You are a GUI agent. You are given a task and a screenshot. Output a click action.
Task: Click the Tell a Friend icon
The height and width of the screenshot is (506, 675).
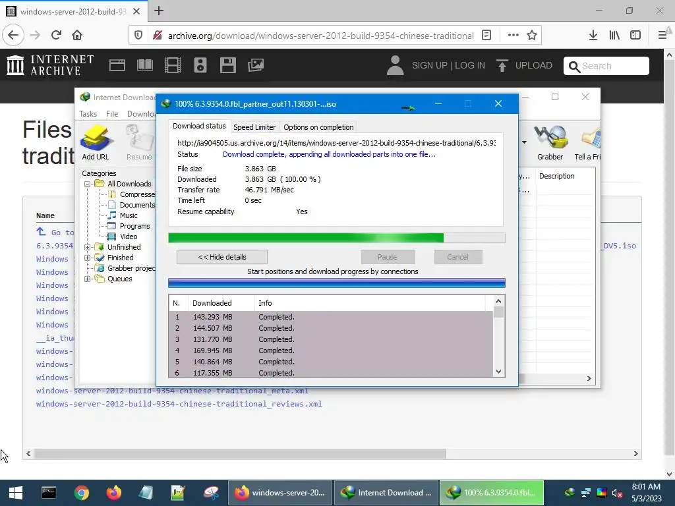(x=588, y=142)
